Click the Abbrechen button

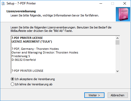point(118,95)
